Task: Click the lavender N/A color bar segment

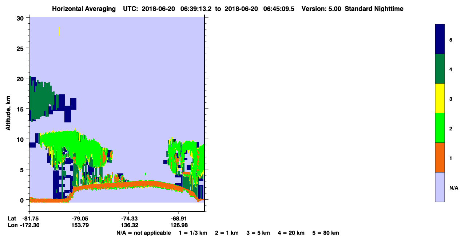Action: (440, 187)
